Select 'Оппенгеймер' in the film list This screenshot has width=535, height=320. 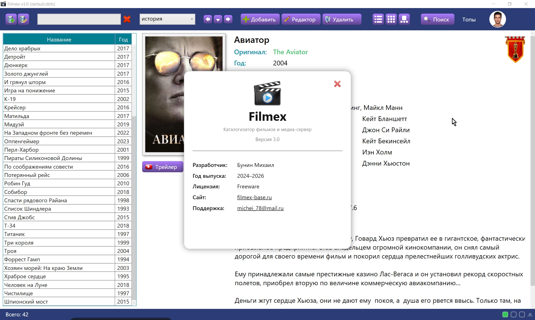coord(22,141)
